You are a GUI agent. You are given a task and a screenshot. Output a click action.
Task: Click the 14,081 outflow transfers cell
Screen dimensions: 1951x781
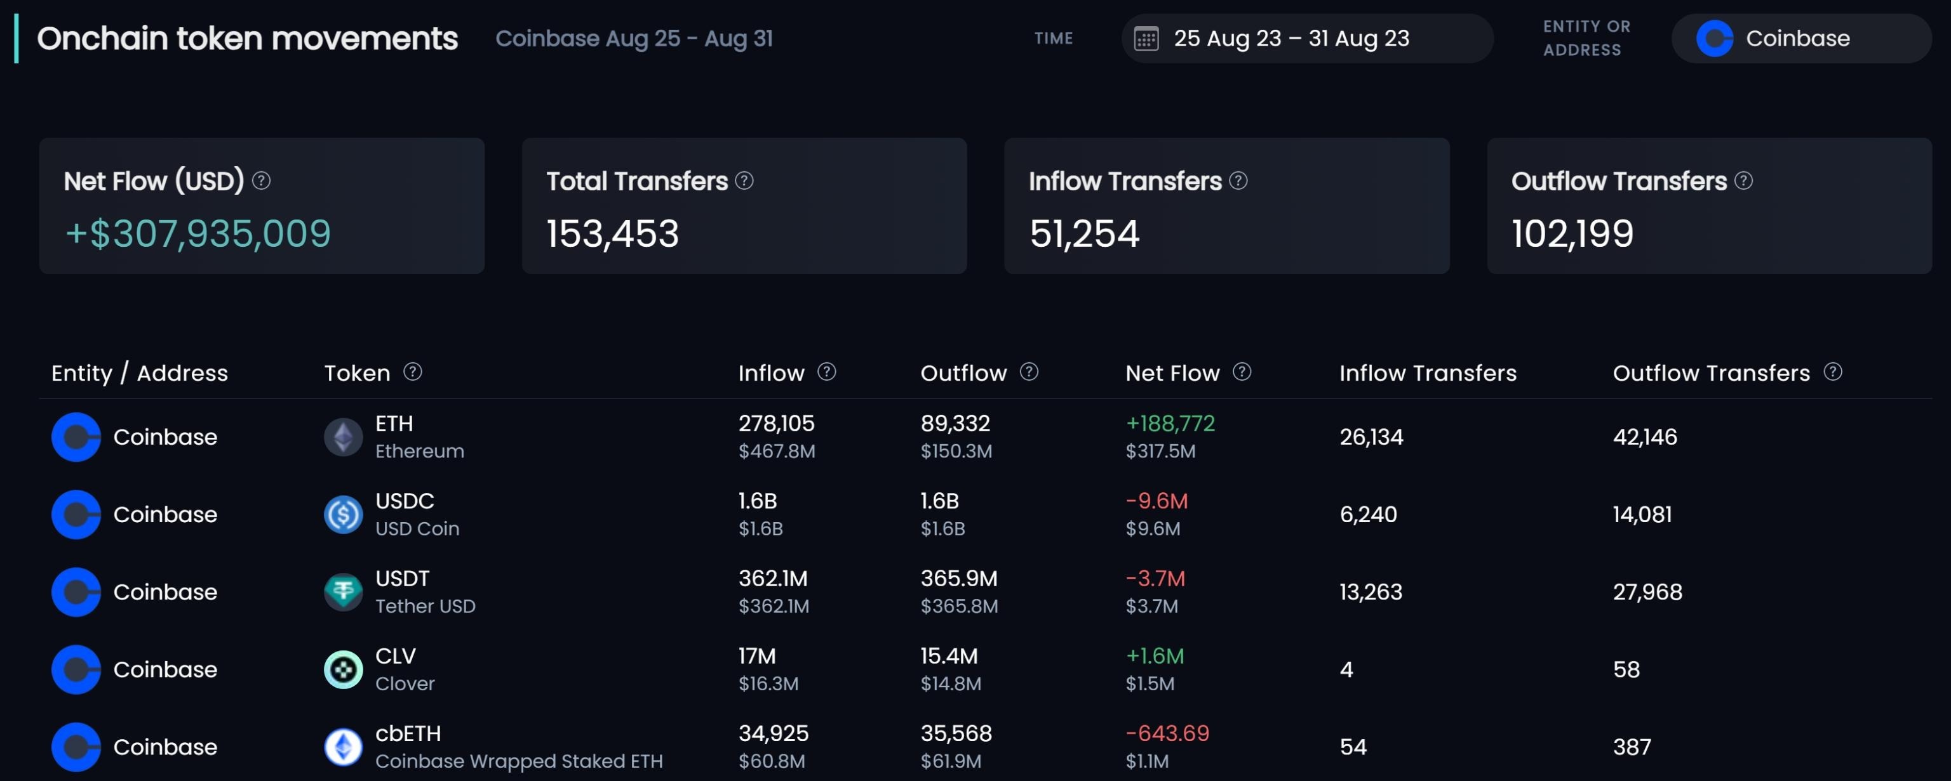1642,515
